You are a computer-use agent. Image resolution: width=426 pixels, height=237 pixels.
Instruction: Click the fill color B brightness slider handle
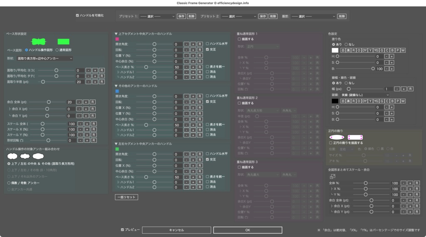point(373,69)
